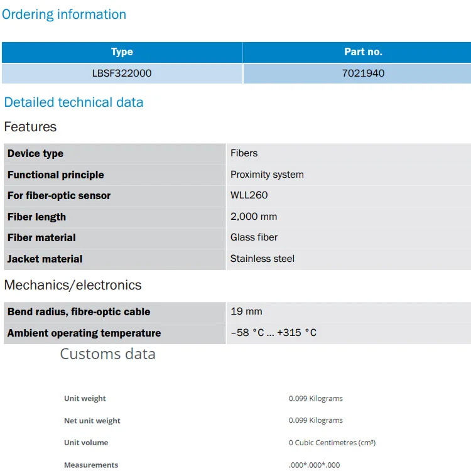Select the Device type row label
Image resolution: width=471 pixels, height=471 pixels.
click(x=35, y=153)
